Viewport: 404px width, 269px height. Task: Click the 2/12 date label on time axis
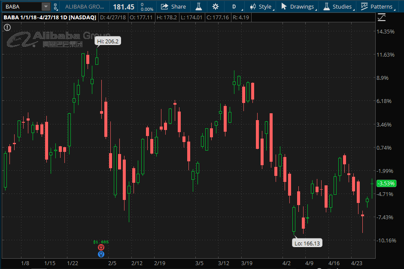coord(137,263)
